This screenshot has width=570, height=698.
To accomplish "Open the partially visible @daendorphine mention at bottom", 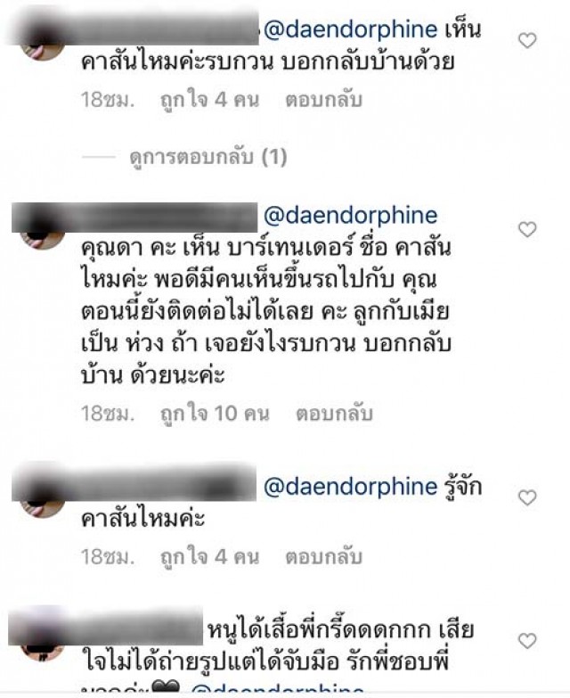I will click(277, 690).
